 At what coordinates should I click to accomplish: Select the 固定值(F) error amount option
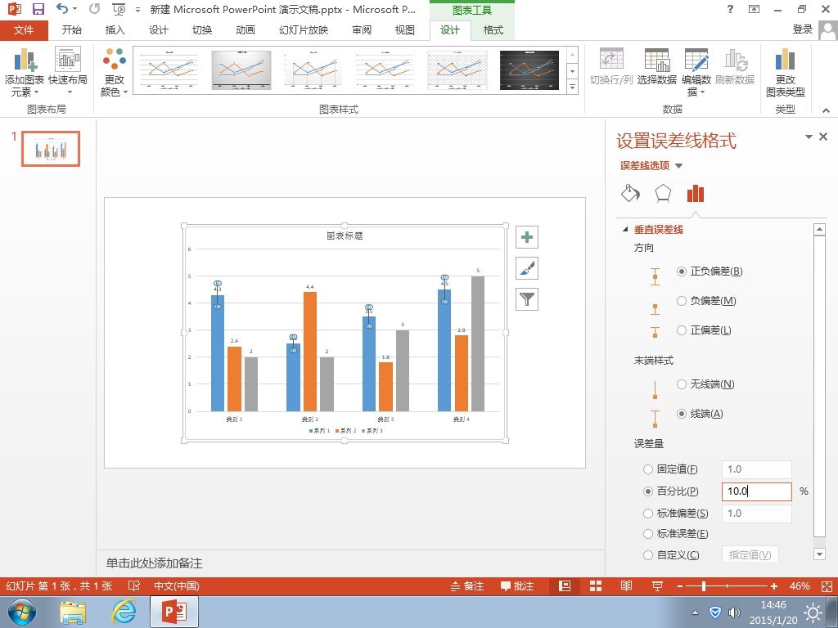648,469
